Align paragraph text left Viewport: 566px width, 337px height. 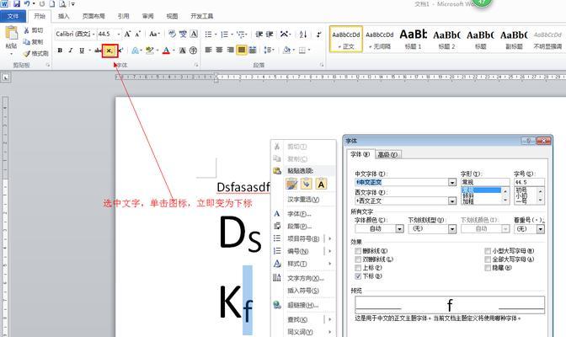click(208, 50)
